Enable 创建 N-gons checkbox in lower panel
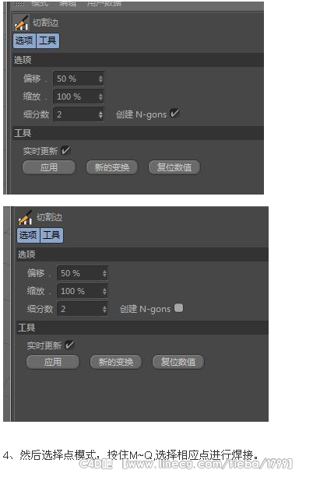This screenshot has height=477, width=313. pyautogui.click(x=179, y=308)
